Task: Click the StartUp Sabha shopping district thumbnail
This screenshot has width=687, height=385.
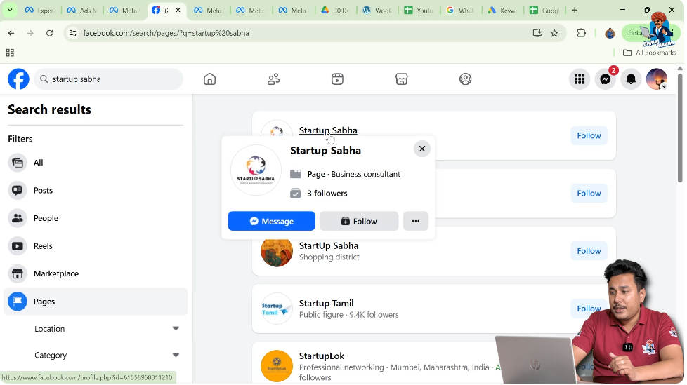Action: [x=277, y=252]
